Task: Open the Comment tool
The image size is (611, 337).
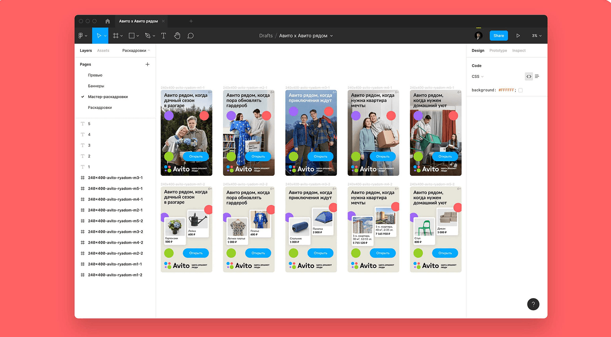Action: point(191,36)
